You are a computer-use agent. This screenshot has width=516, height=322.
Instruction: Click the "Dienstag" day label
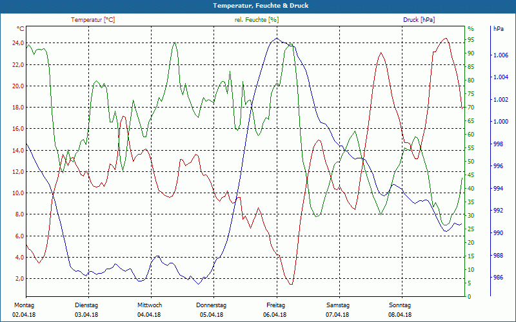click(86, 305)
